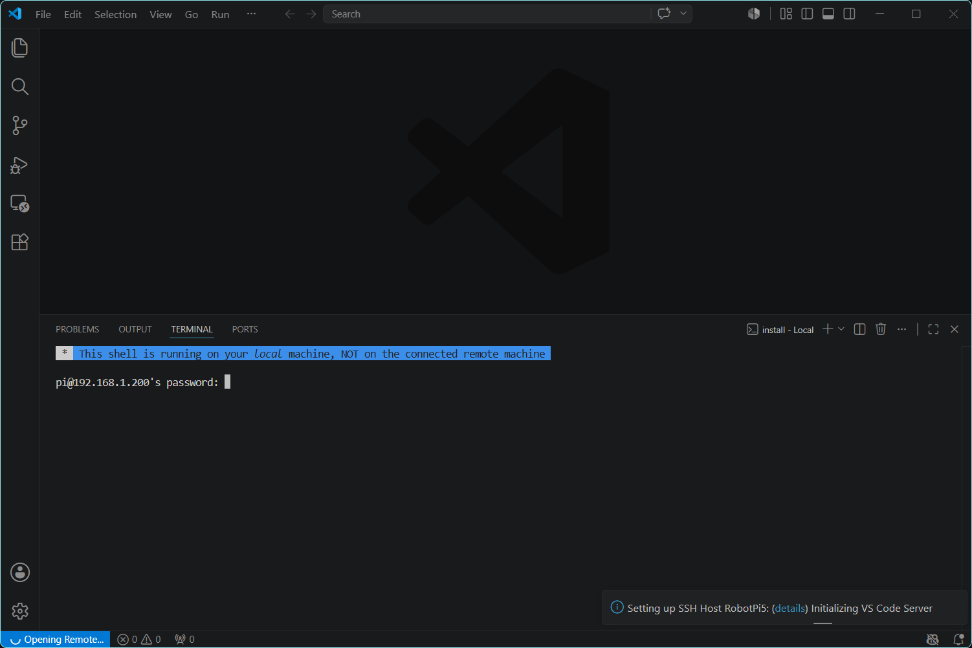Open the Selection menu
Viewport: 972px width, 648px height.
coord(115,14)
